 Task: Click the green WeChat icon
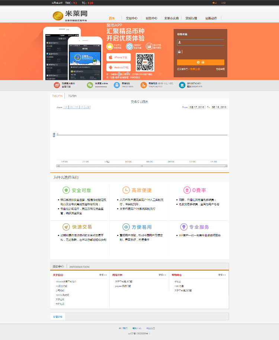[90, 85]
